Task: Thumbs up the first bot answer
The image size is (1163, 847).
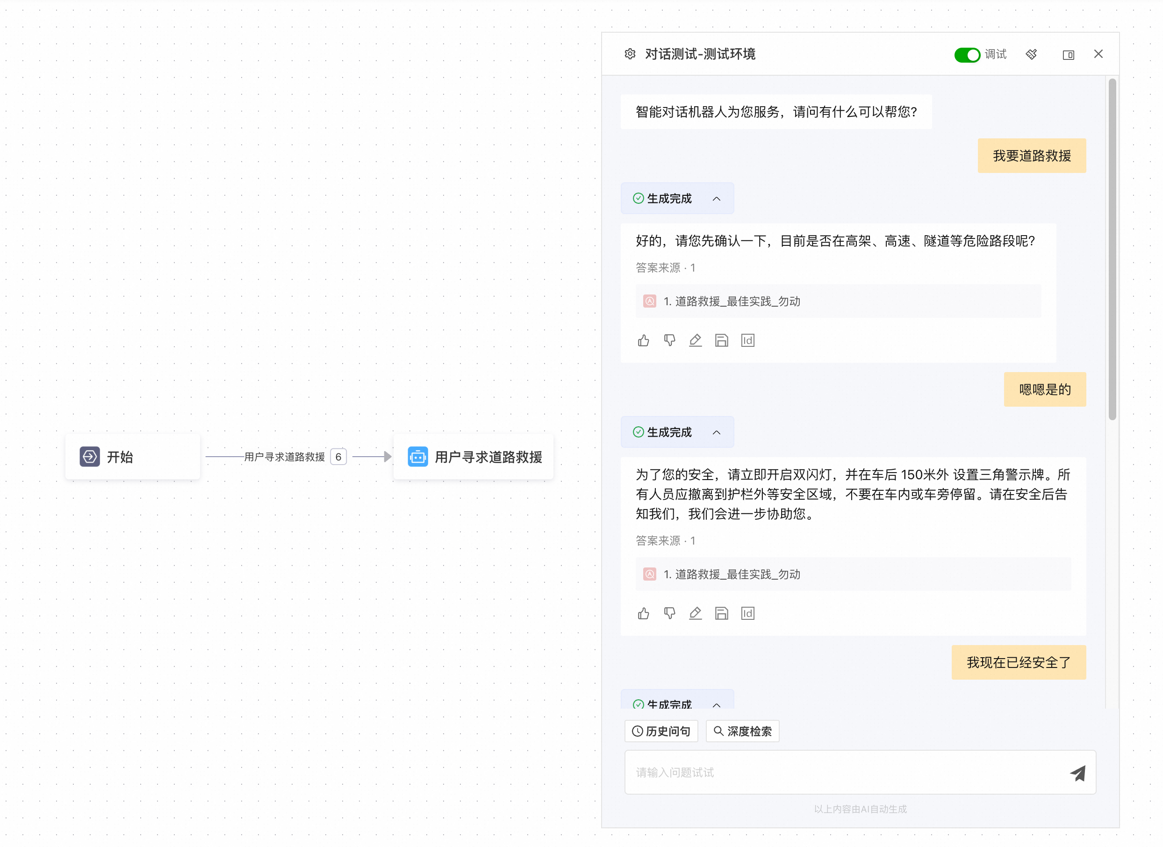Action: (644, 340)
